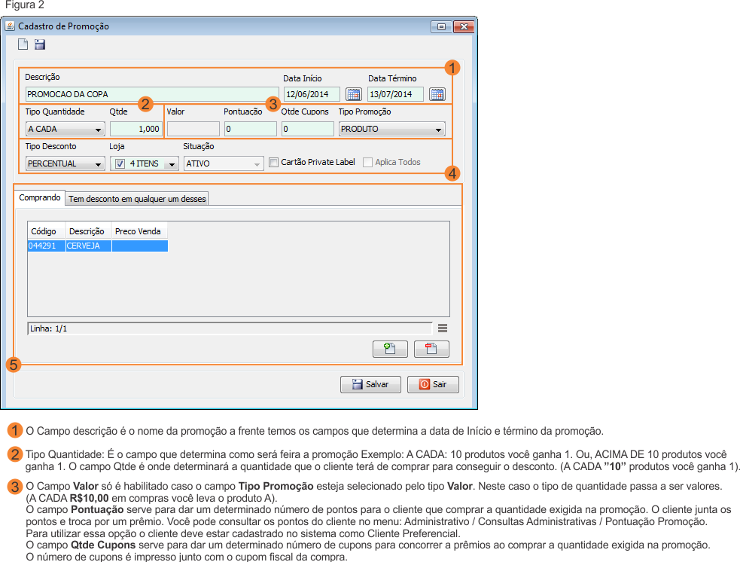740x562 pixels.
Task: Click the disabled Valor input field
Action: 193,129
